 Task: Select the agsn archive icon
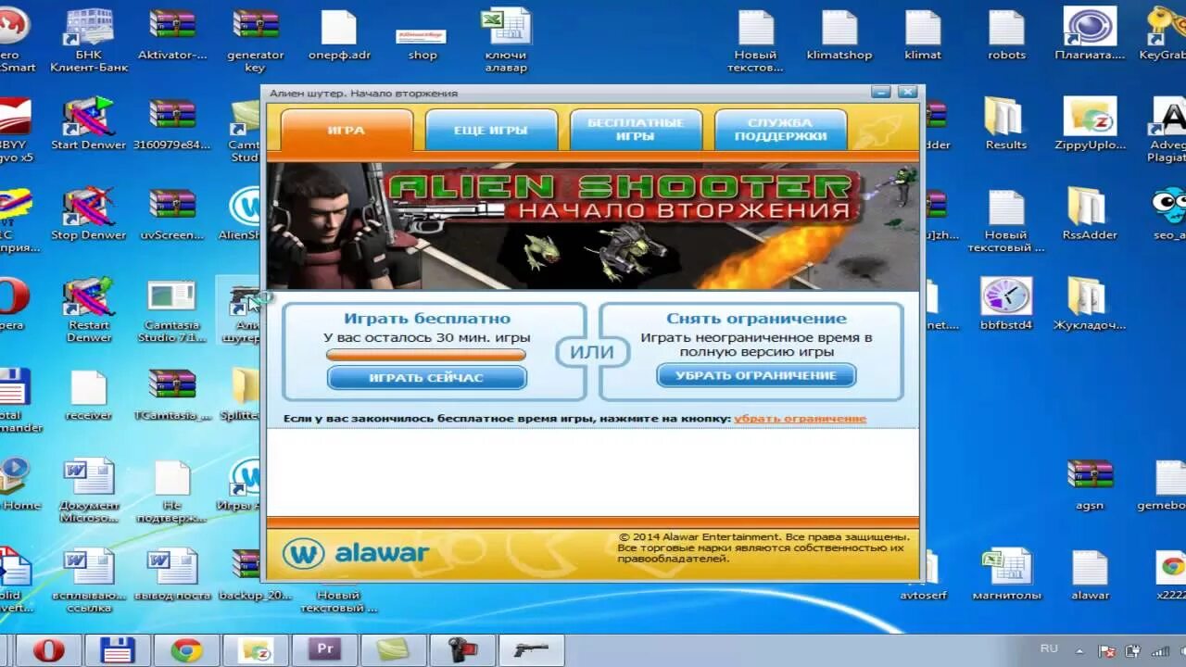pyautogui.click(x=1090, y=485)
